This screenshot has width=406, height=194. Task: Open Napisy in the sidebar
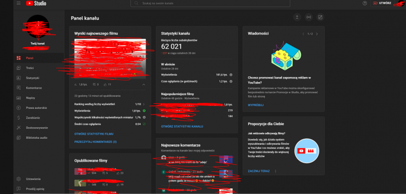39,98
